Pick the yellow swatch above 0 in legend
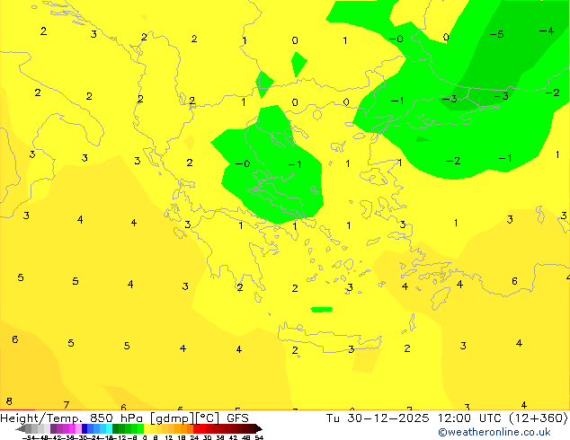 pos(147,428)
